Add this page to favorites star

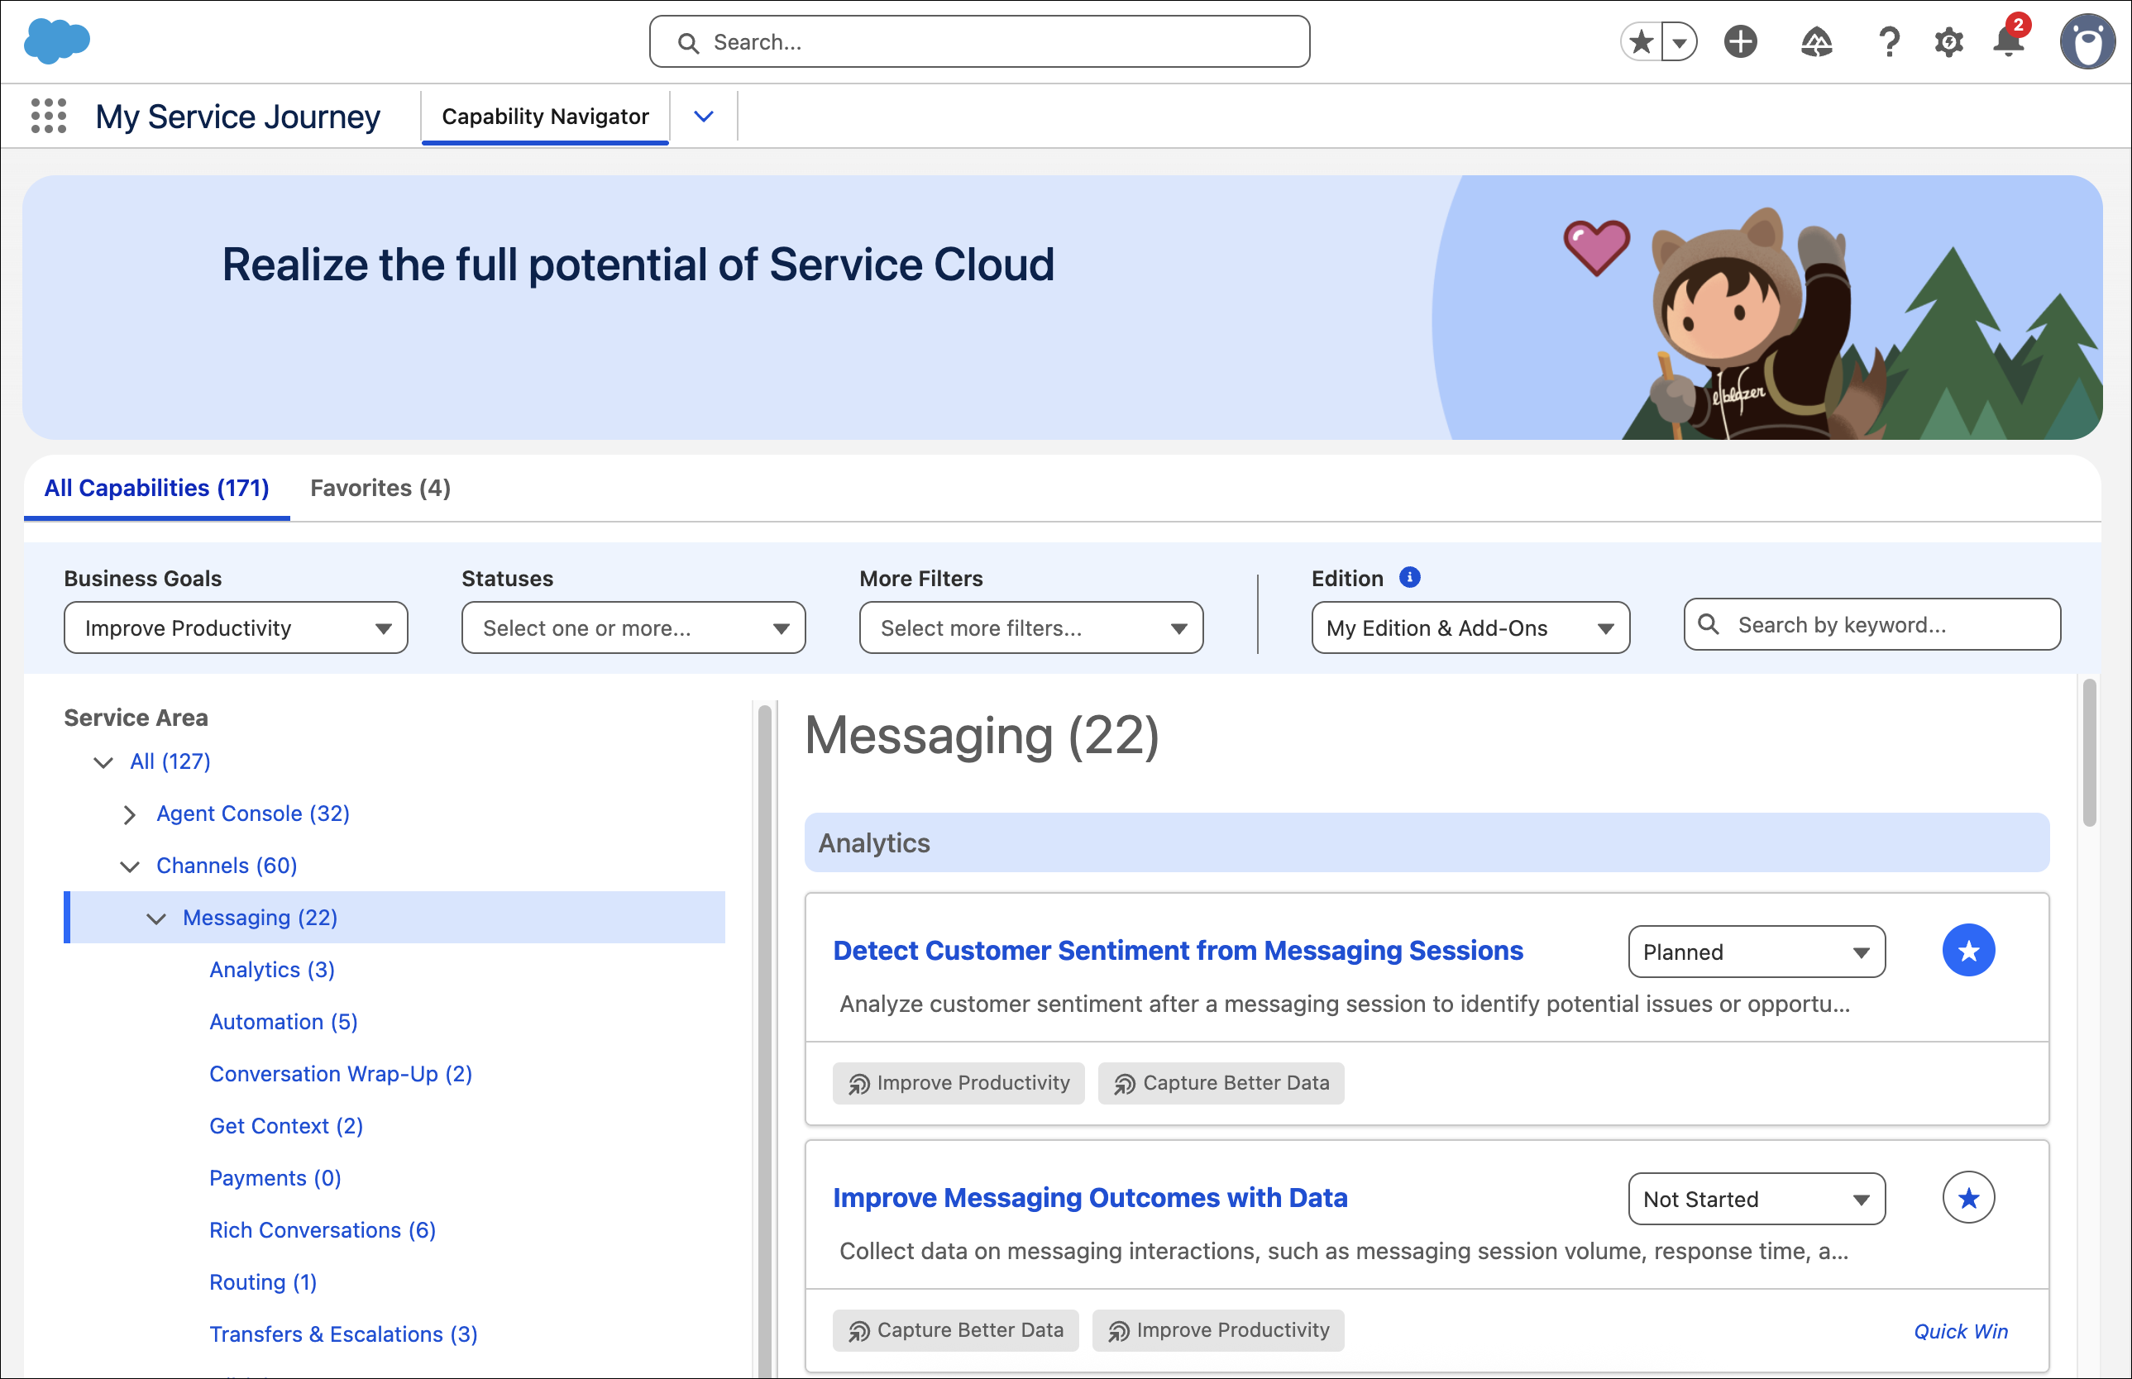coord(1641,42)
